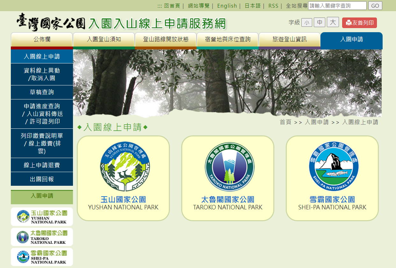Click the green 入園申請 sidebar heading

42,197
